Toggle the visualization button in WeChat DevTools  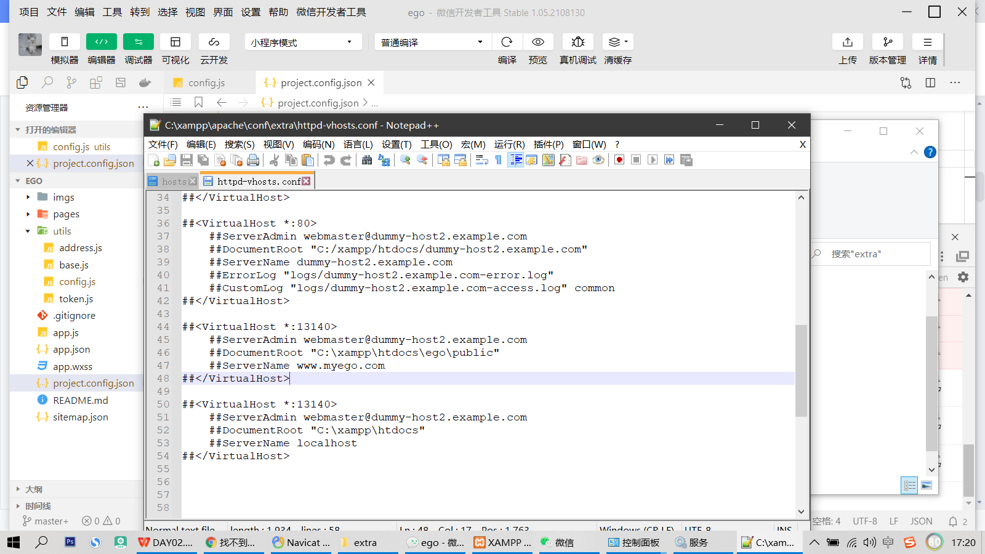click(175, 42)
